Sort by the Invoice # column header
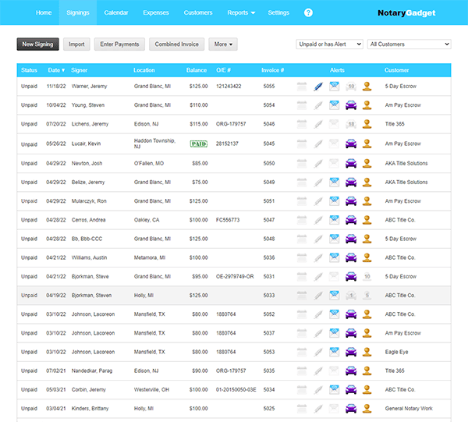This screenshot has height=422, width=468. 272,70
